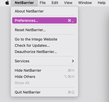Choose Quit NetBarrier
Viewport: 109px width, 102px height.
[44, 92]
